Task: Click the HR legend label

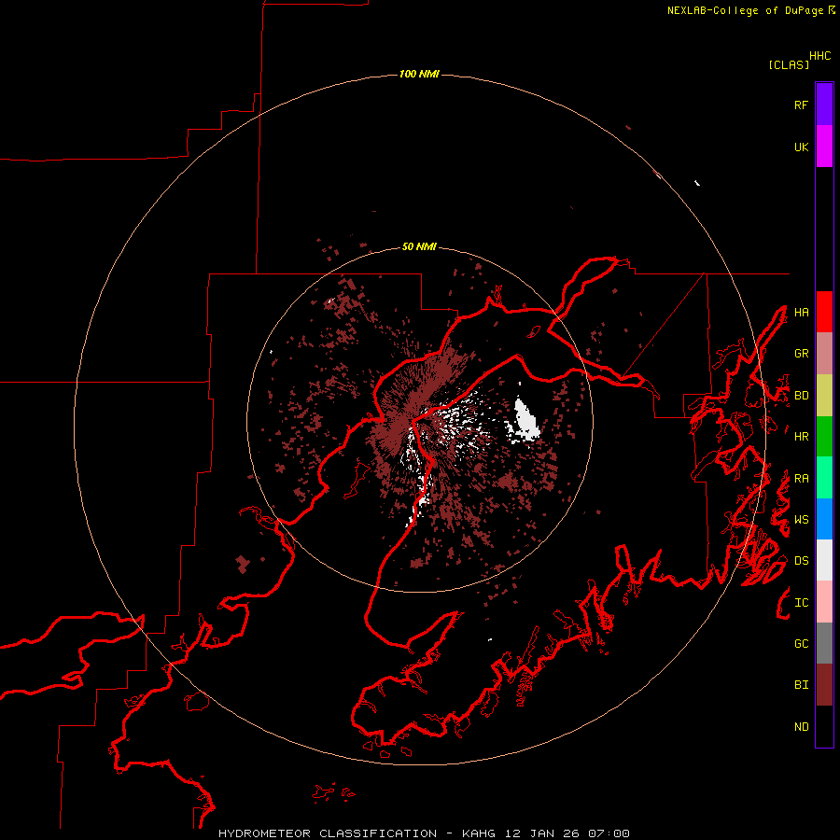Action: 802,437
